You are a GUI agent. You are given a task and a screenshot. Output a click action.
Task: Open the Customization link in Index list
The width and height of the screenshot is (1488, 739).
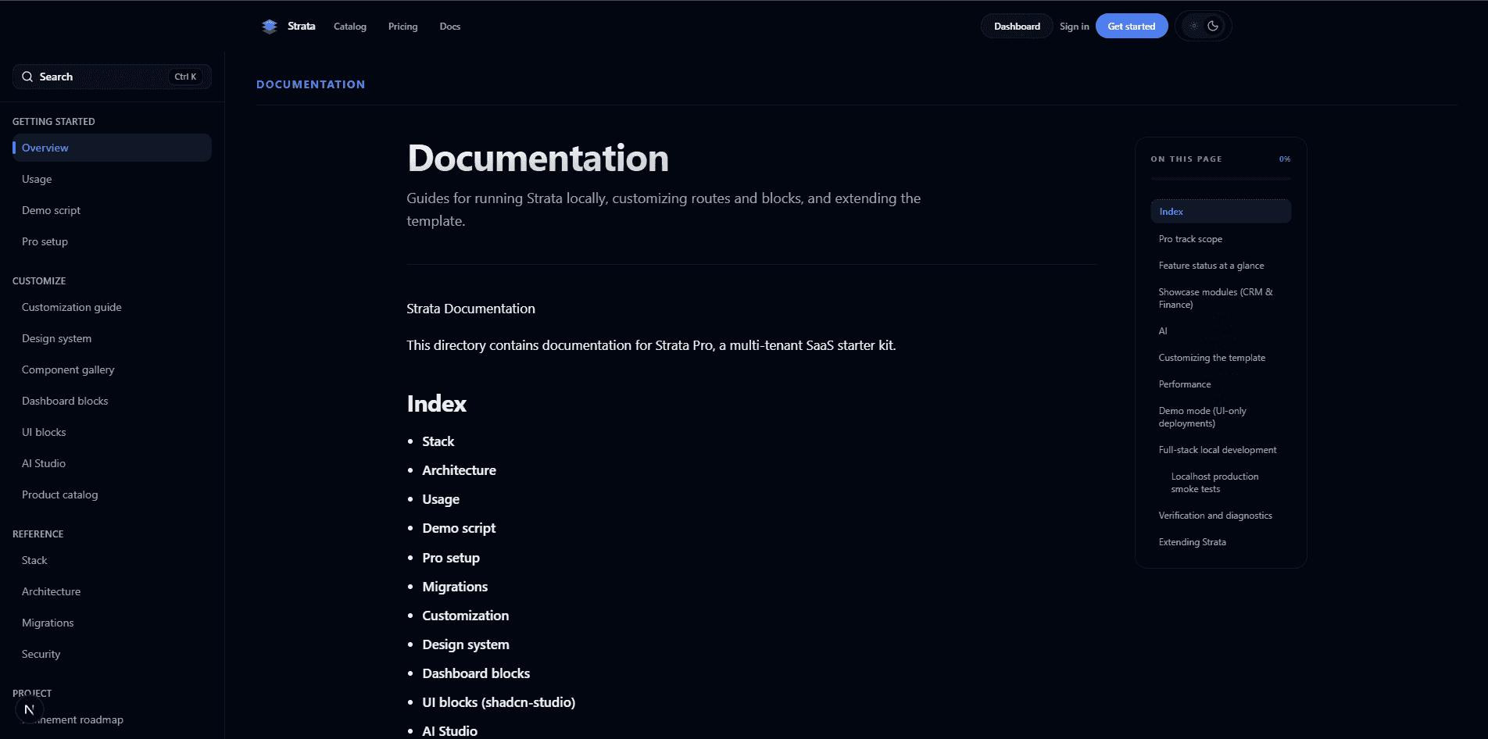[466, 616]
